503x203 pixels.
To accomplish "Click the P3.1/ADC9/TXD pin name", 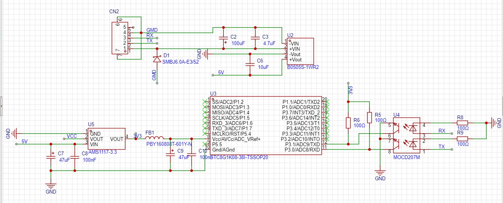I will click(302, 144).
